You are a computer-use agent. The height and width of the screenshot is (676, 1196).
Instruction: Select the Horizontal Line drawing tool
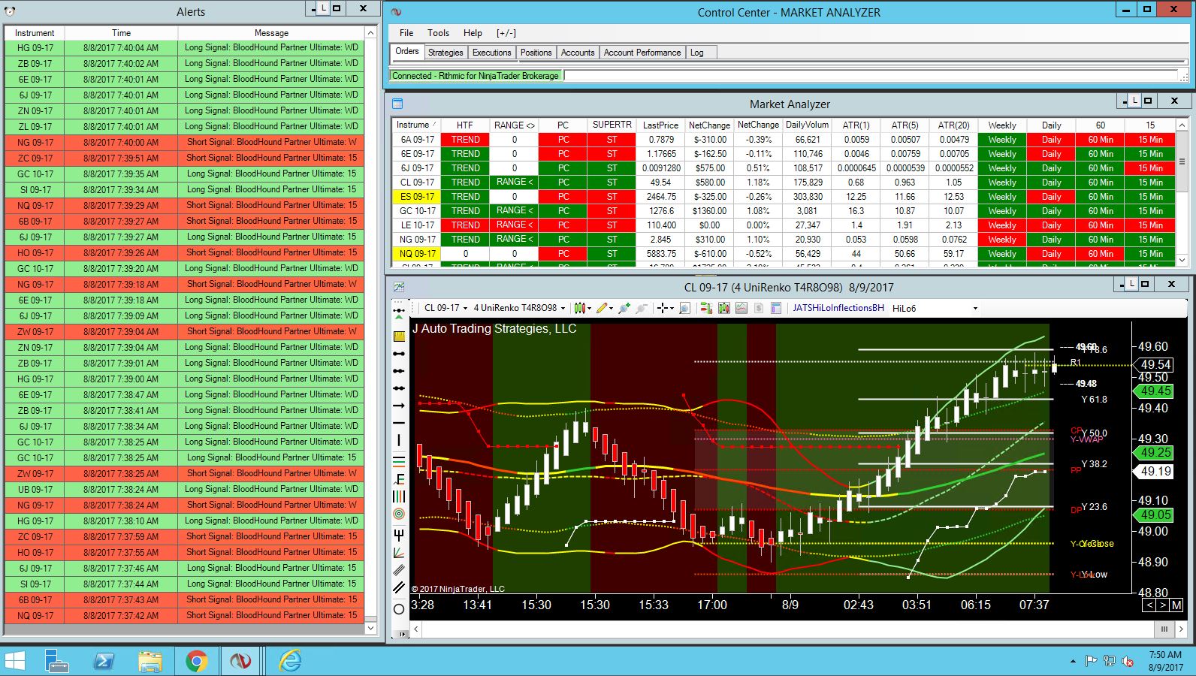[x=399, y=423]
